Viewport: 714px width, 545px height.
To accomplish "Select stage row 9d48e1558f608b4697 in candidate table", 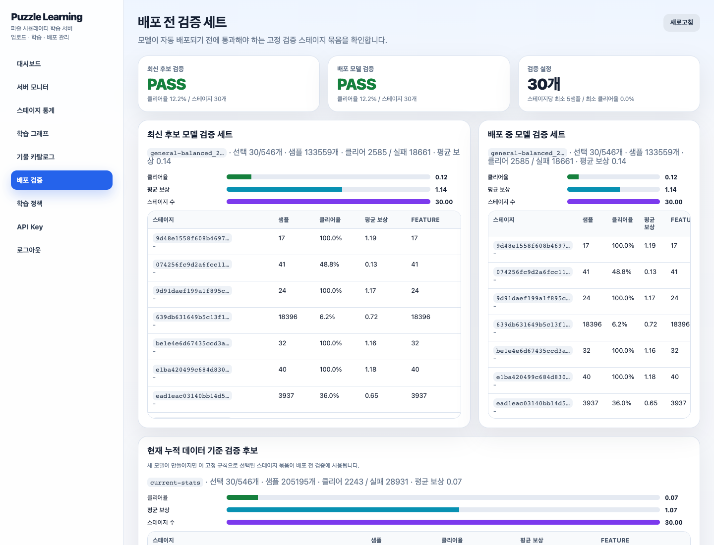I will 304,242.
